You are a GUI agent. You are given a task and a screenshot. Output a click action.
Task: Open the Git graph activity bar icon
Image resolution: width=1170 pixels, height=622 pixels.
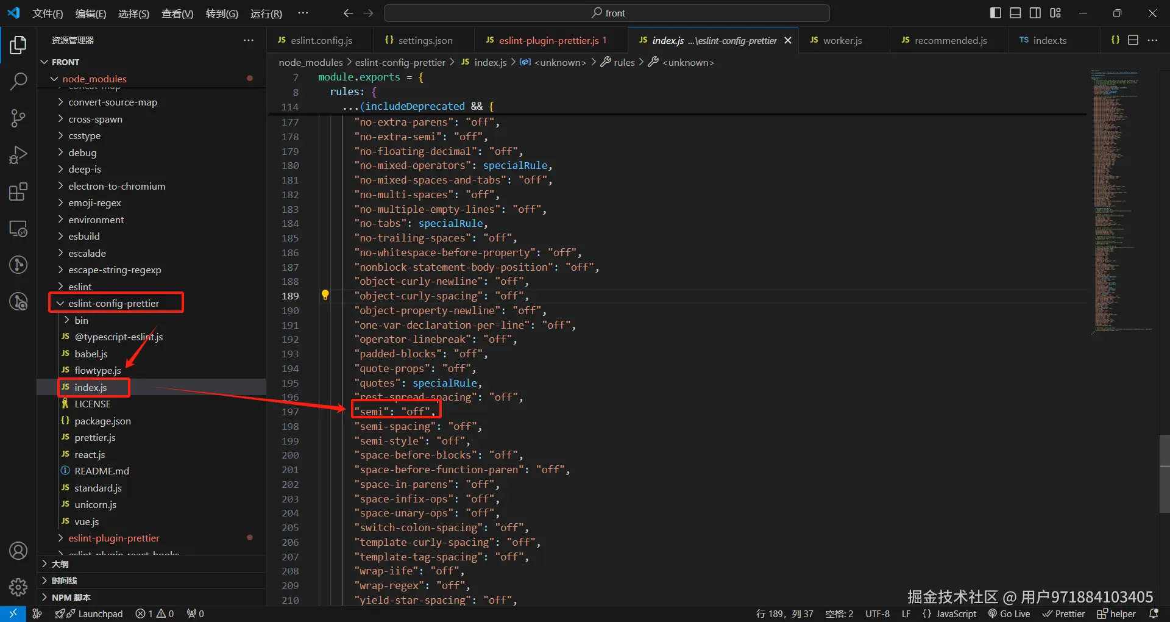click(18, 265)
